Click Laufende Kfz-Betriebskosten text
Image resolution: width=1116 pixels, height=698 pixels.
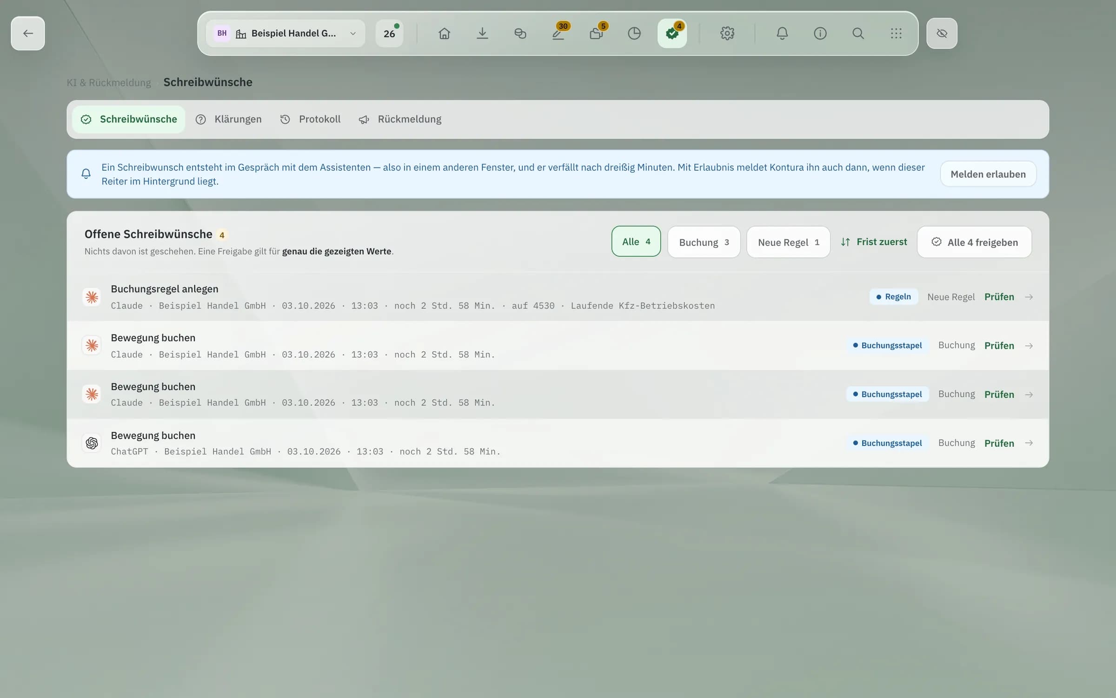643,306
